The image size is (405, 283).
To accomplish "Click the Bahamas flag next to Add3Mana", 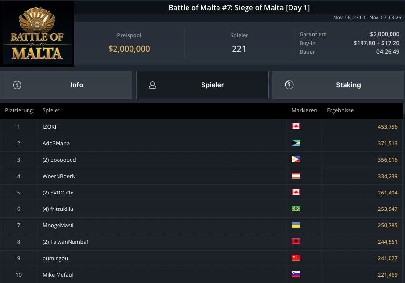I will point(296,143).
